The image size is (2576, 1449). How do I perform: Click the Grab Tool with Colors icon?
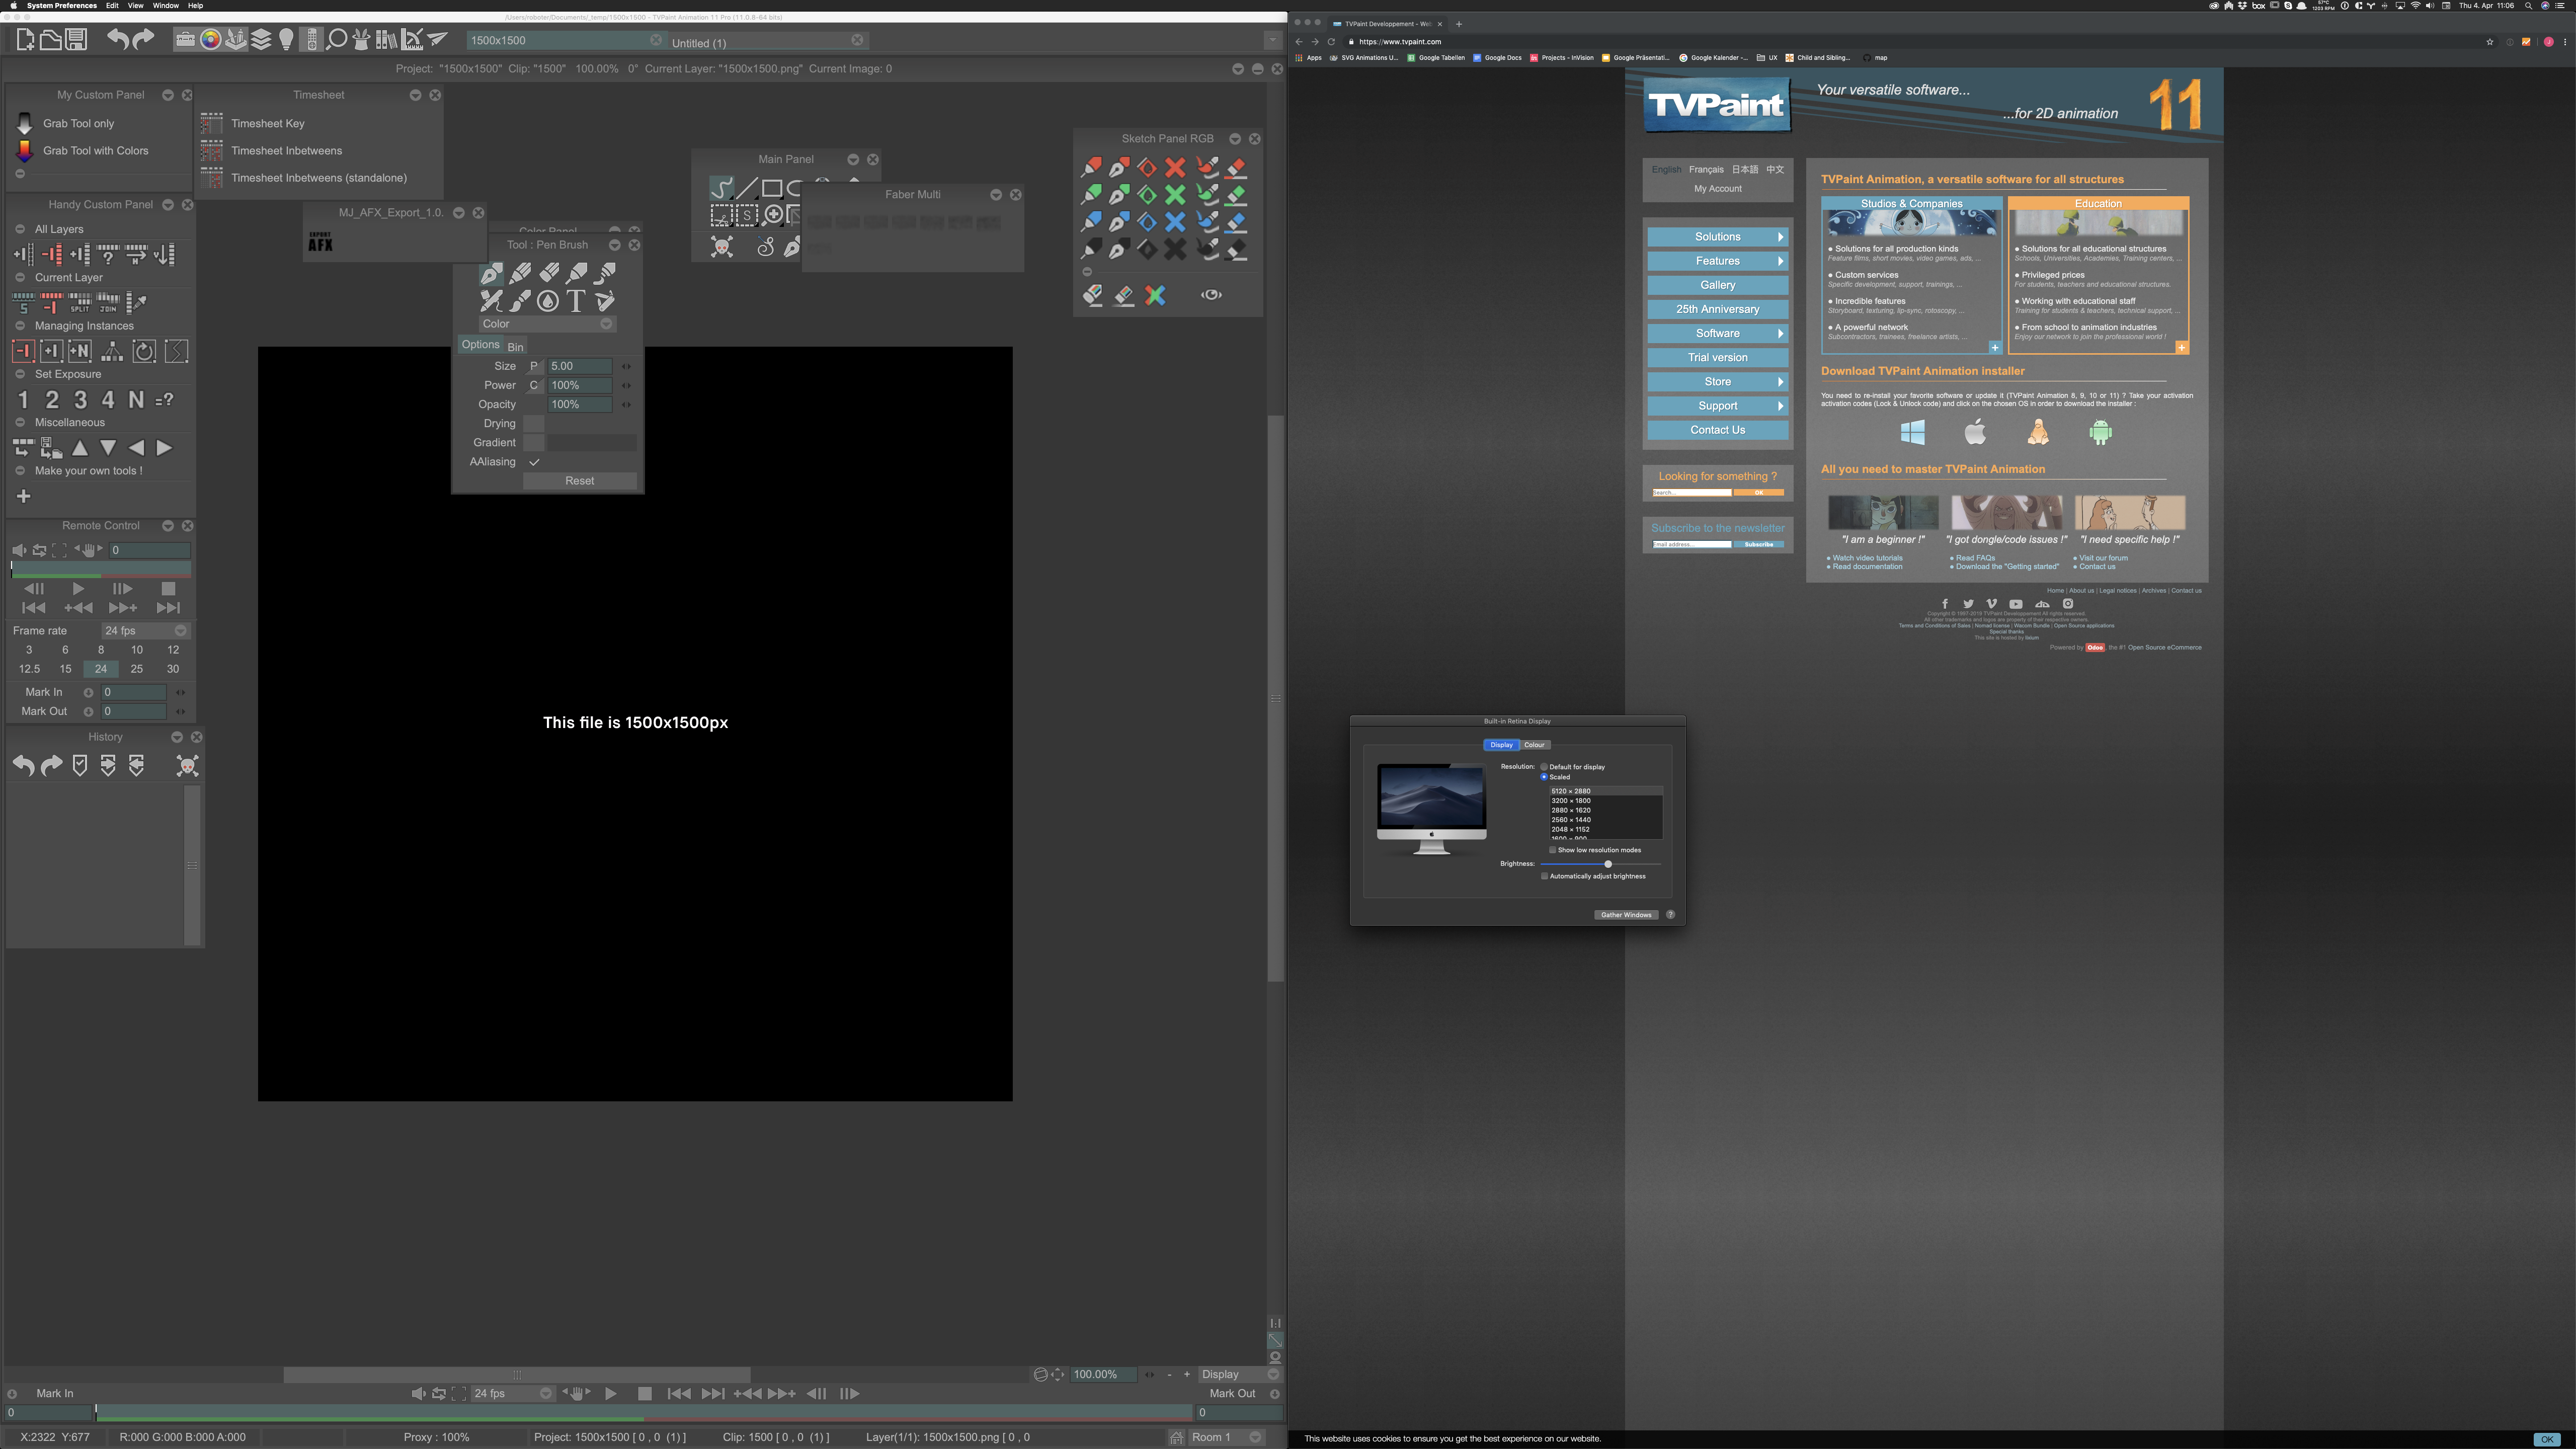(x=25, y=151)
